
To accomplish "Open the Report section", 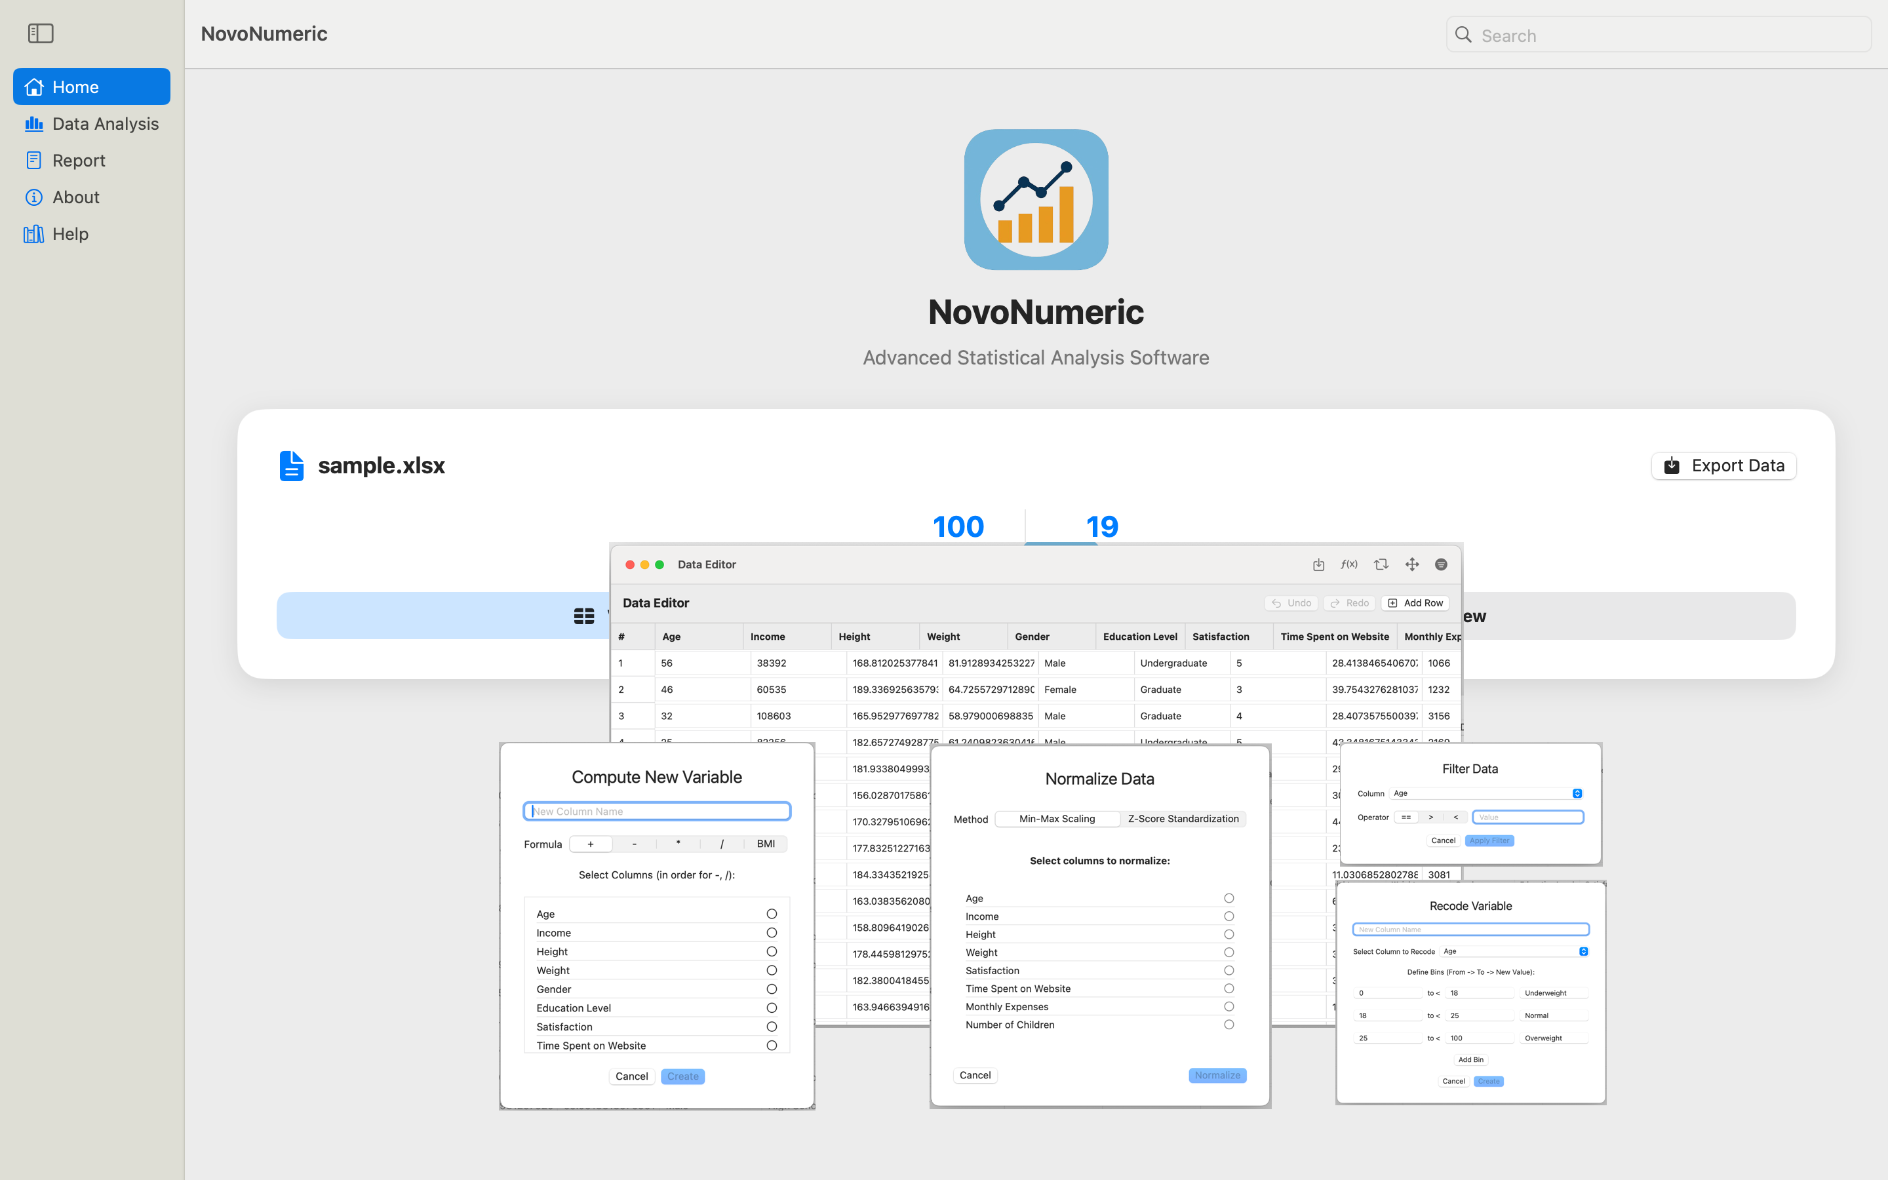I will tap(91, 160).
